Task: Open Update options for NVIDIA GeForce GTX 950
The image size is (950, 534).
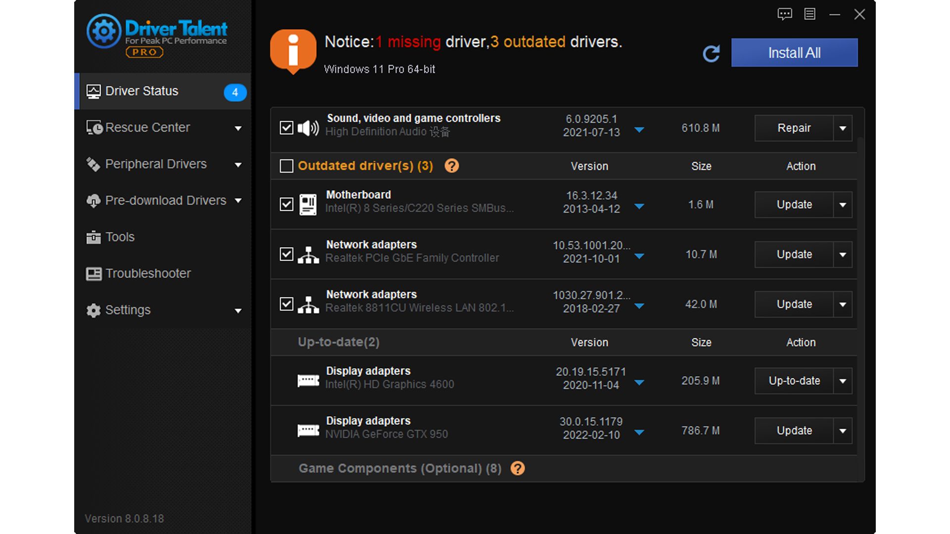Action: pyautogui.click(x=843, y=431)
